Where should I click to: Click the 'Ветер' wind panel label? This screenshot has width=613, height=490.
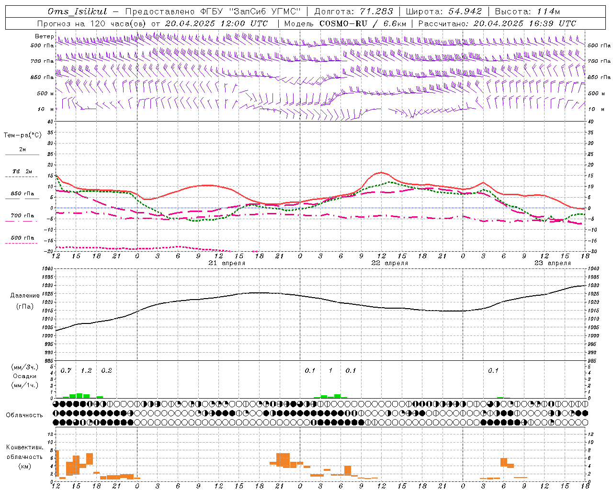tap(44, 36)
